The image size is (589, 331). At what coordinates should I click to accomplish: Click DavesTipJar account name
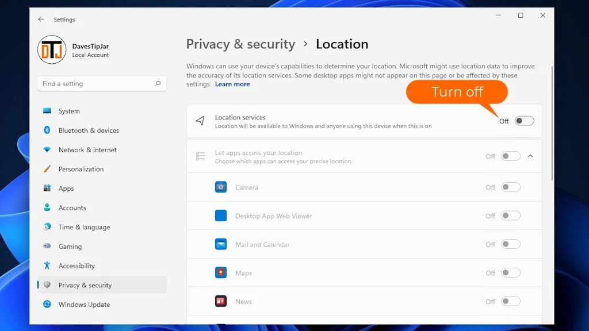tap(90, 46)
